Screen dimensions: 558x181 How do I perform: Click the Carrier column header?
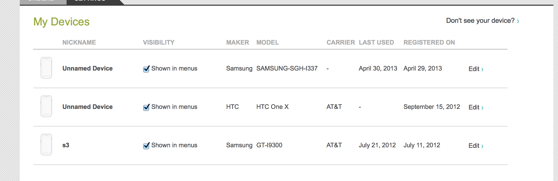341,42
